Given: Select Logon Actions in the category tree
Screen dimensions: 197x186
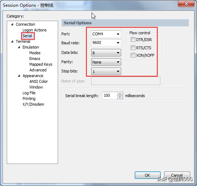Looking at the screenshot, I should coord(35,30).
